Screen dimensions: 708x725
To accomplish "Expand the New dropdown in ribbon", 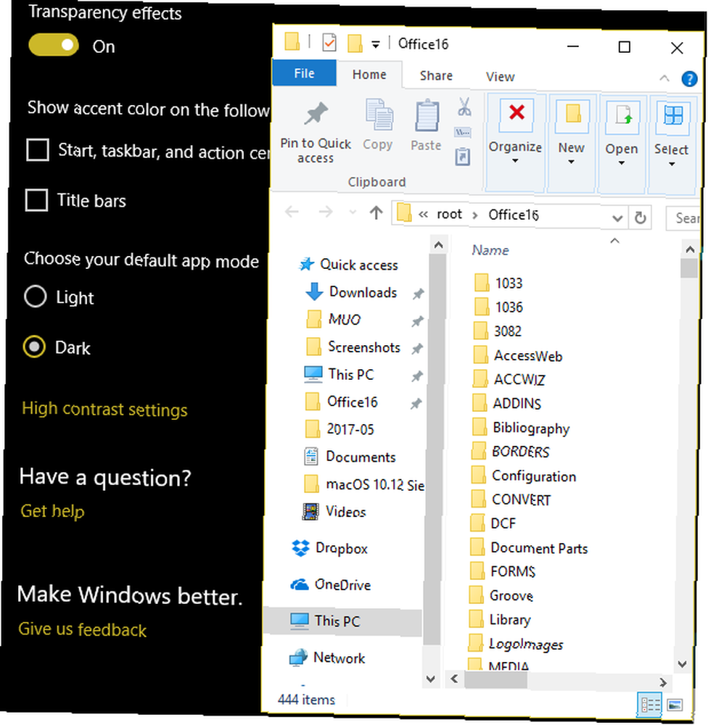I will pyautogui.click(x=572, y=144).
